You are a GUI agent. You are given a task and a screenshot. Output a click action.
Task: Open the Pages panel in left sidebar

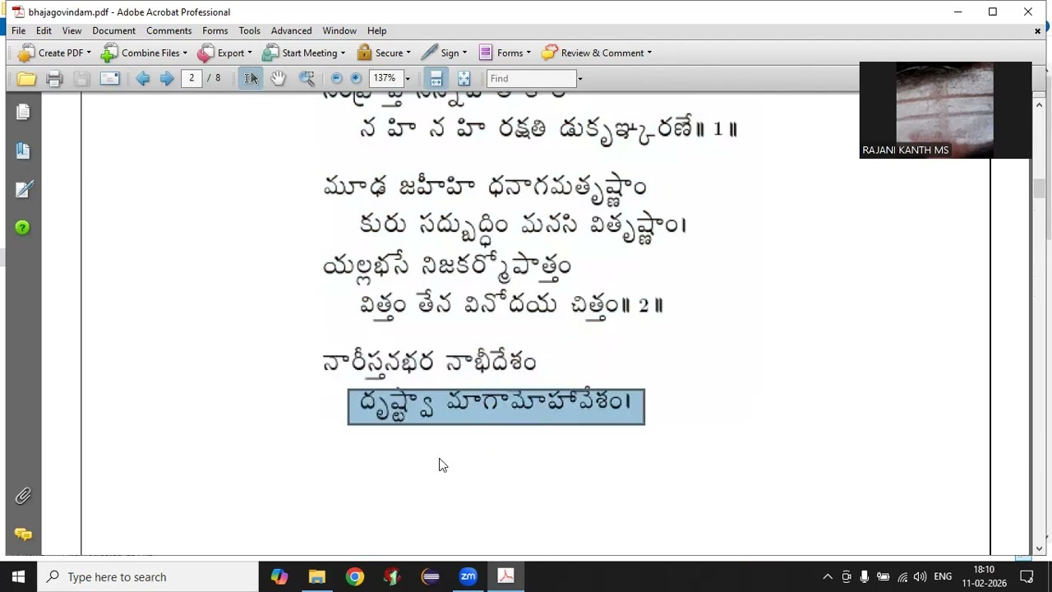pos(23,111)
